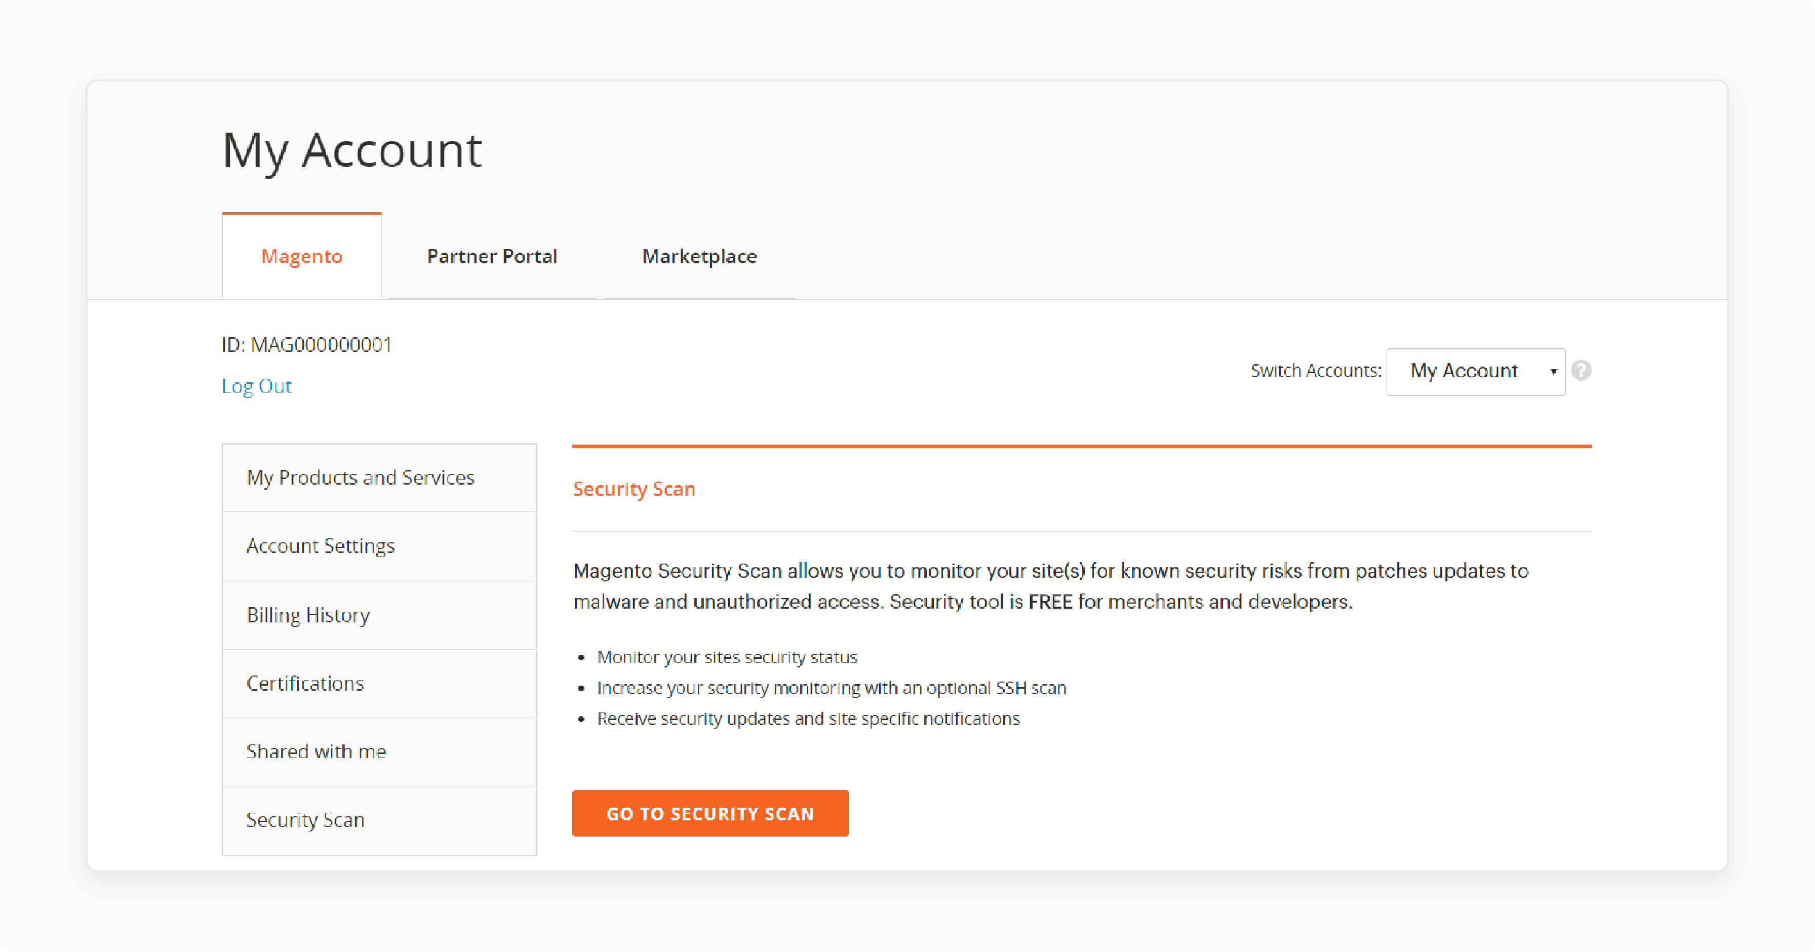Screen dimensions: 1815x952
Task: Choose Security Scan in sidebar menu
Action: [379, 820]
